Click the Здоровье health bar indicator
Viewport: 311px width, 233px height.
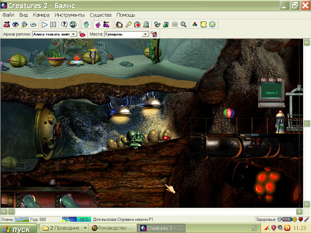tap(287, 219)
